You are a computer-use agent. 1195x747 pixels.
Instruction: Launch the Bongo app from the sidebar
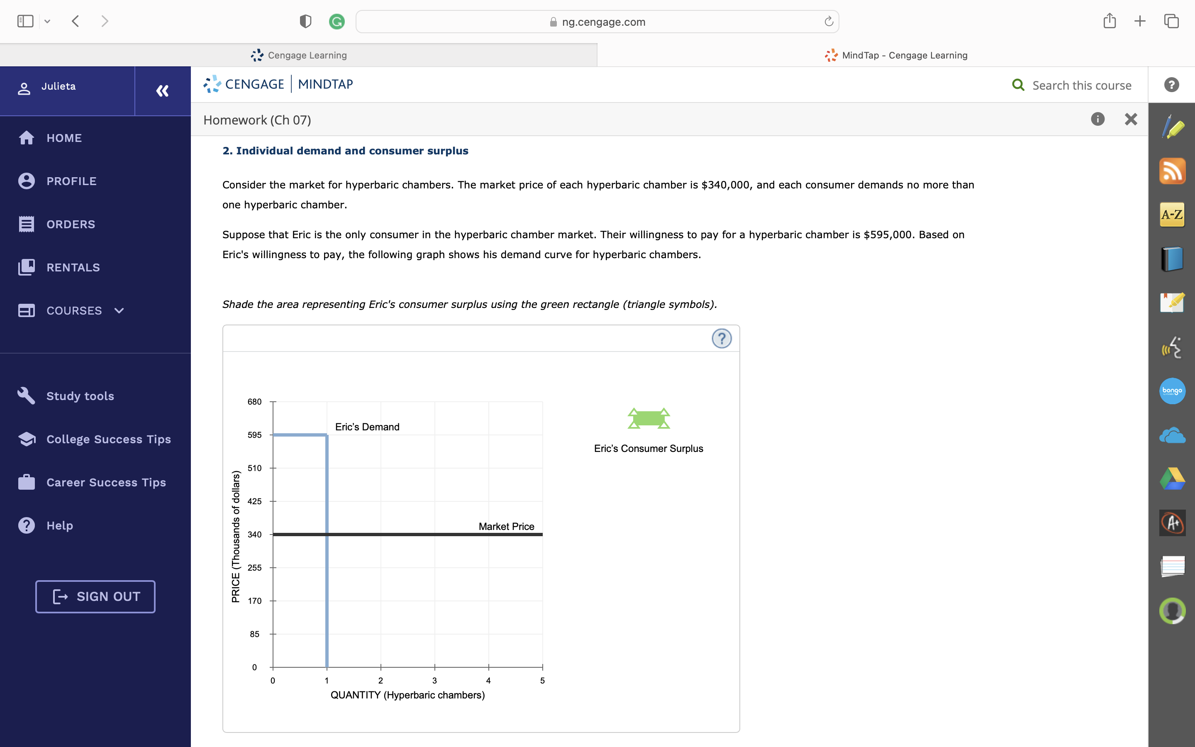(x=1173, y=391)
